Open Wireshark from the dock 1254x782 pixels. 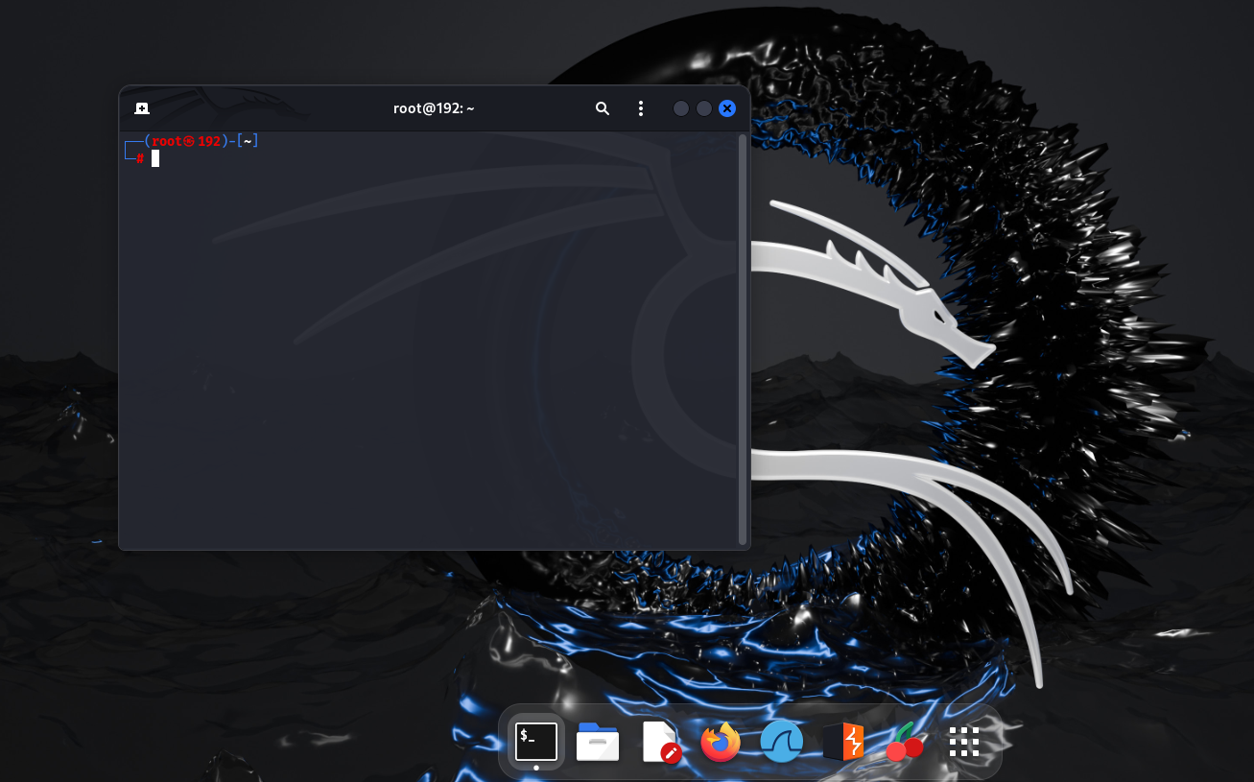pyautogui.click(x=782, y=742)
